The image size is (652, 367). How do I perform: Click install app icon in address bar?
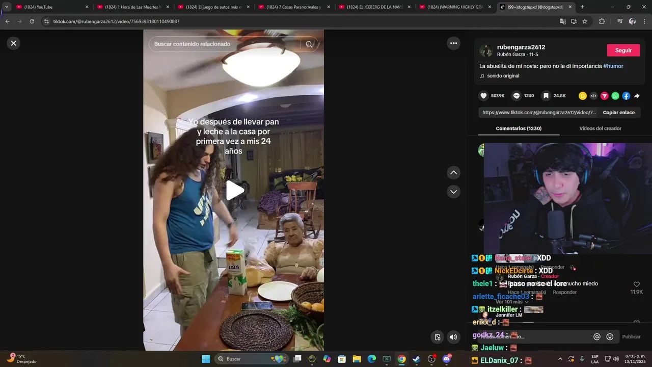574,21
